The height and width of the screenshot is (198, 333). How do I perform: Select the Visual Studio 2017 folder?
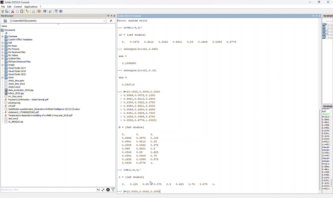coord(17,68)
